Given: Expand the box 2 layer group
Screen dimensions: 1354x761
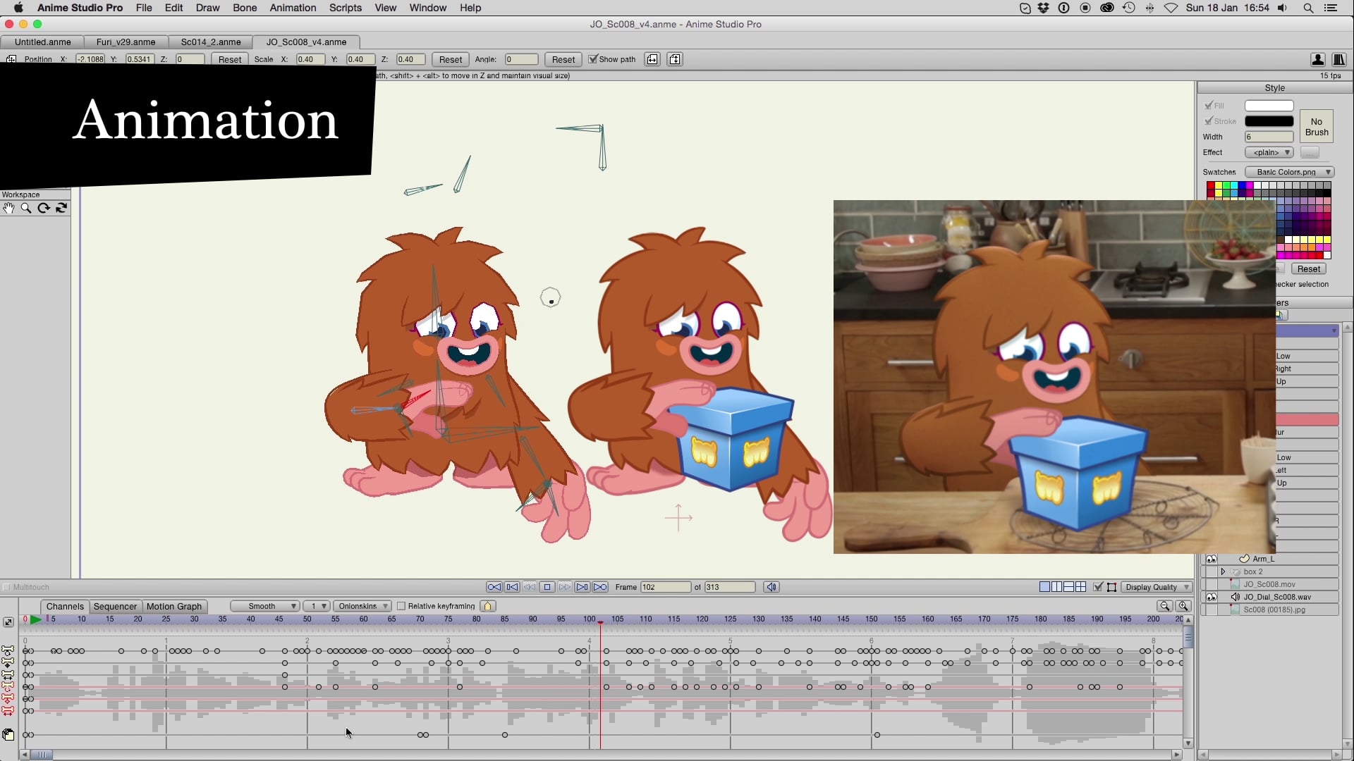Looking at the screenshot, I should [x=1224, y=571].
